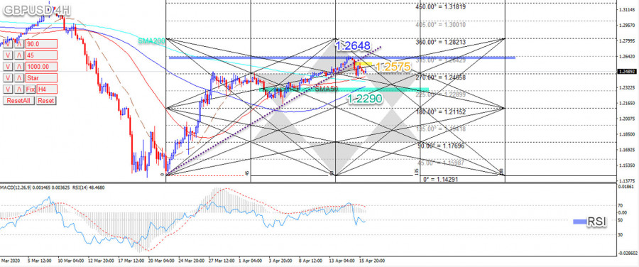Click the blue RSI legend swatch
The image size is (639, 267).
pyautogui.click(x=579, y=222)
